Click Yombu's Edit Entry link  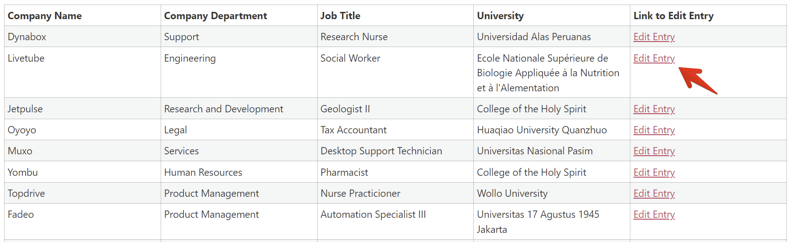pyautogui.click(x=654, y=173)
